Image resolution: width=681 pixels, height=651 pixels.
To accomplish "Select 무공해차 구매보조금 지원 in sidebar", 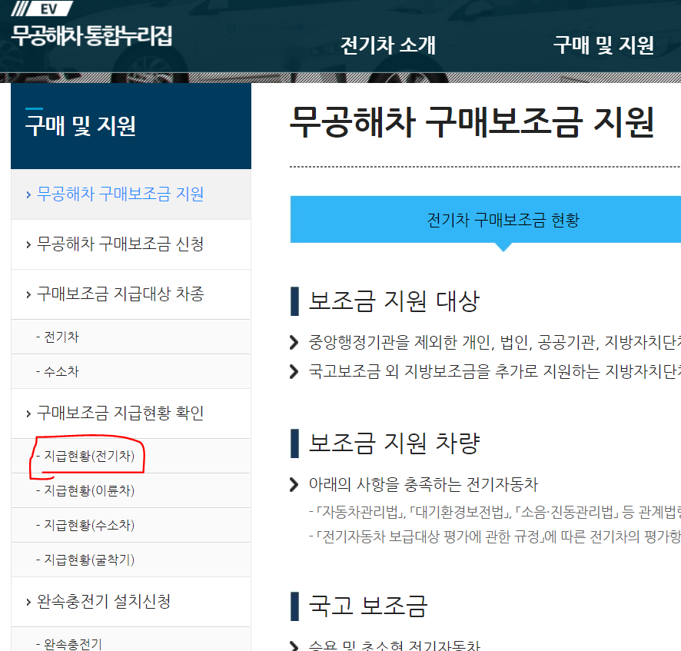I will 131,194.
